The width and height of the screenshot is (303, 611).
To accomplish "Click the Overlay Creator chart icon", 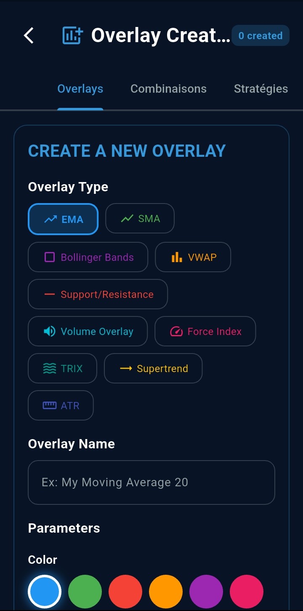I will [72, 36].
